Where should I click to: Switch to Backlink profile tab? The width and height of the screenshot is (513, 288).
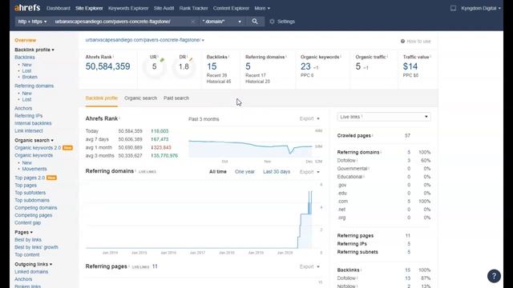click(102, 98)
